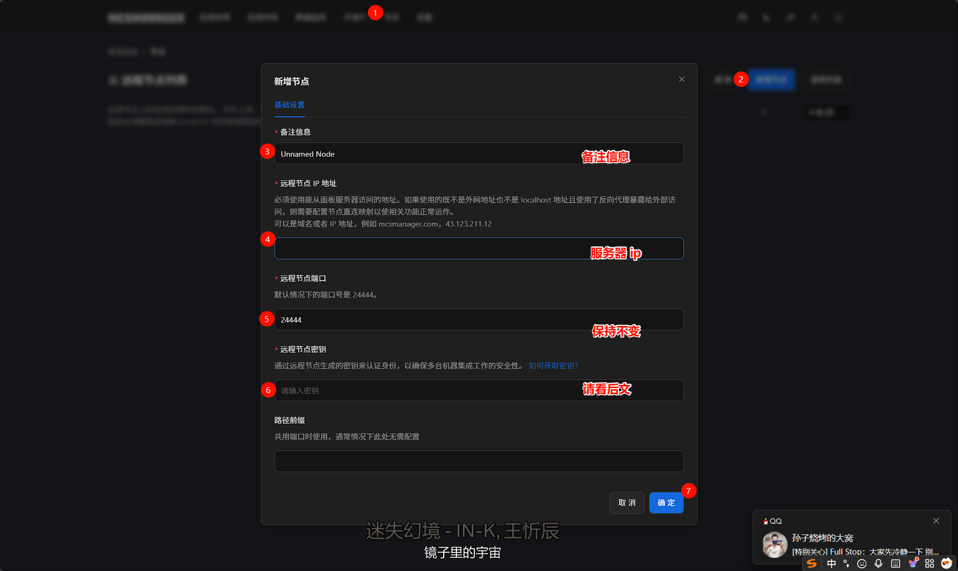Toggle the 中 Chinese/English input mode

pyautogui.click(x=831, y=563)
